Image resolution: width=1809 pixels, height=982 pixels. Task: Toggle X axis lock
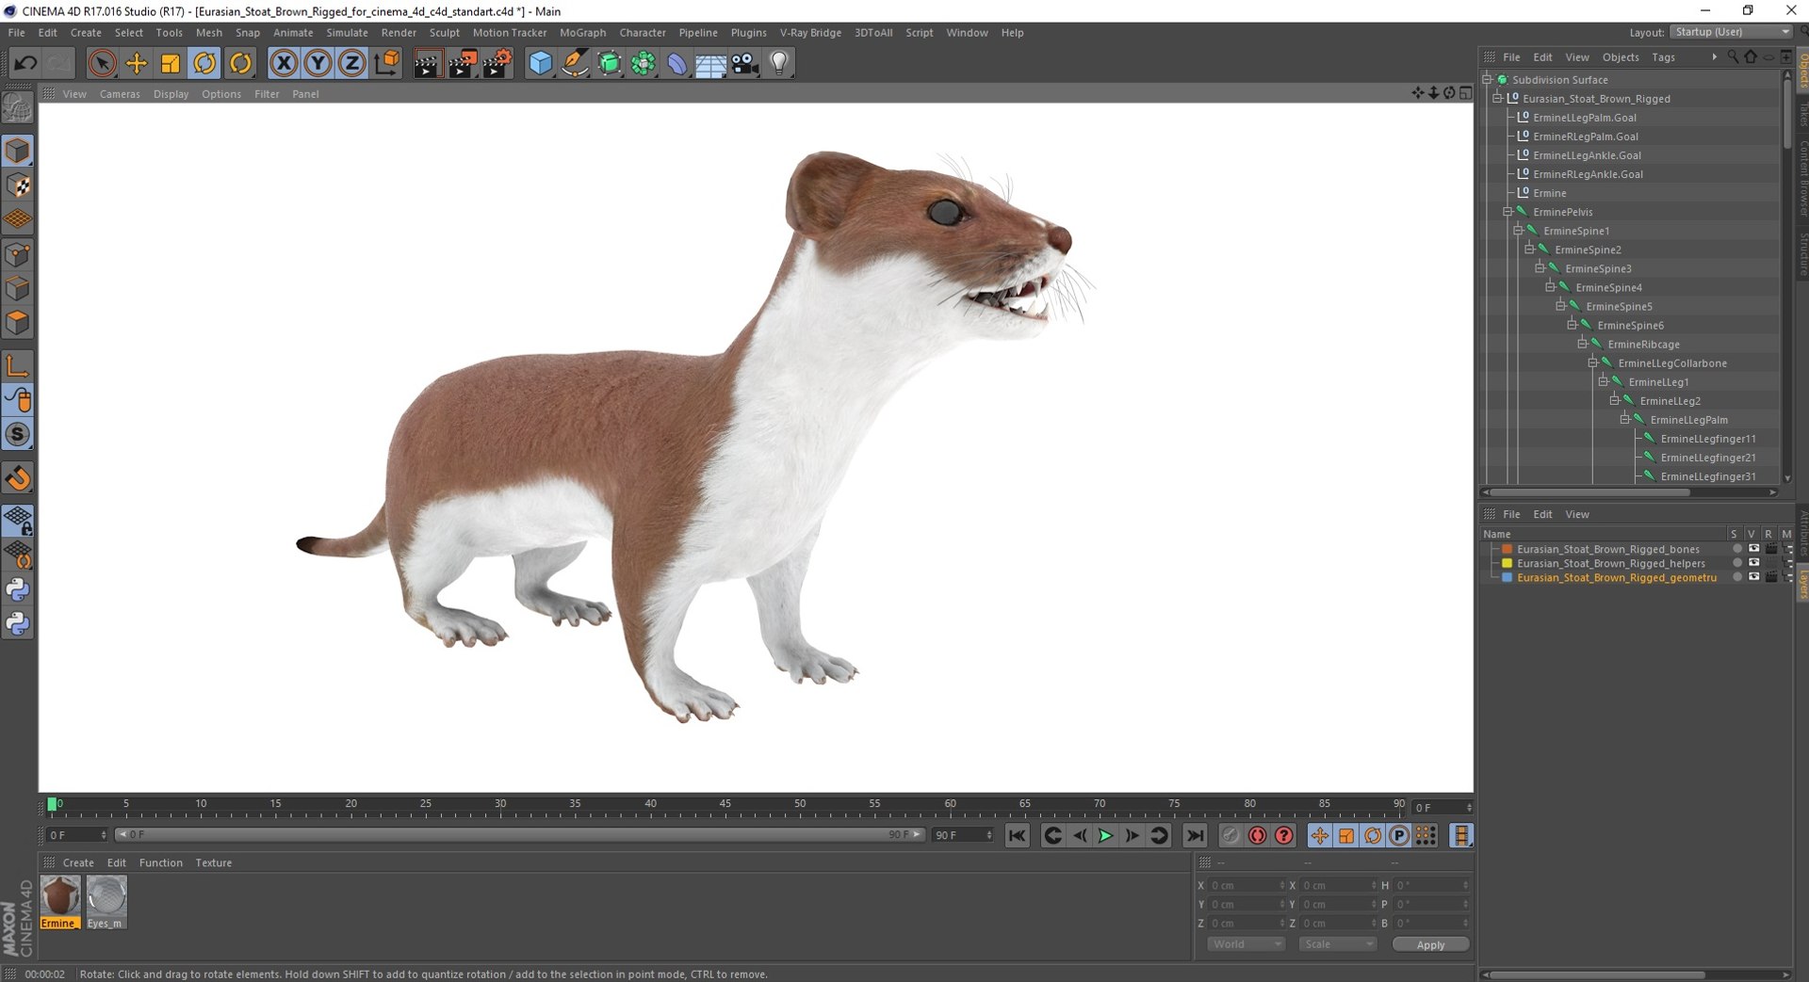click(x=284, y=63)
